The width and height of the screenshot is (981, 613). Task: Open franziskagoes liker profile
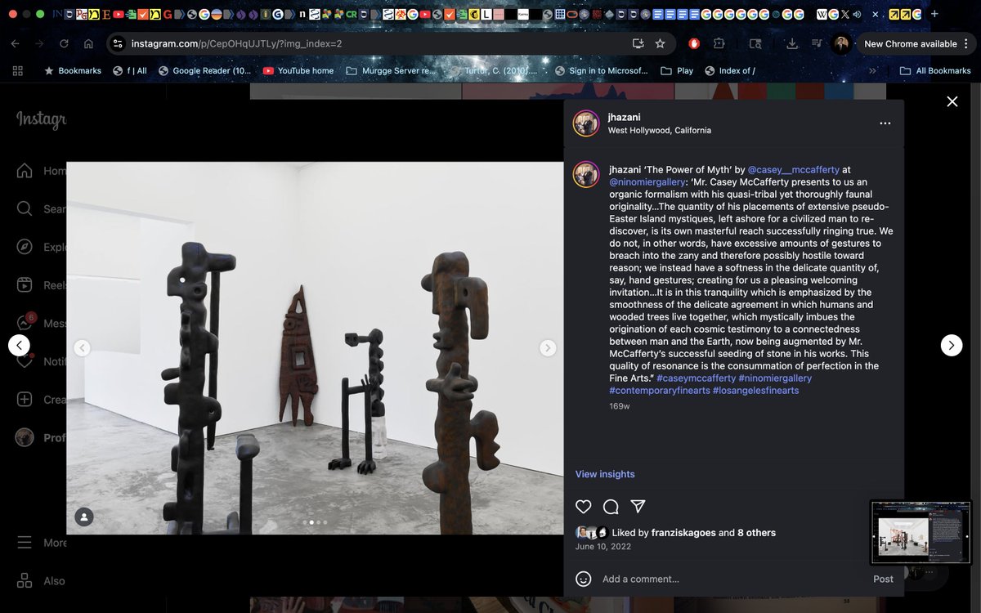(x=683, y=532)
